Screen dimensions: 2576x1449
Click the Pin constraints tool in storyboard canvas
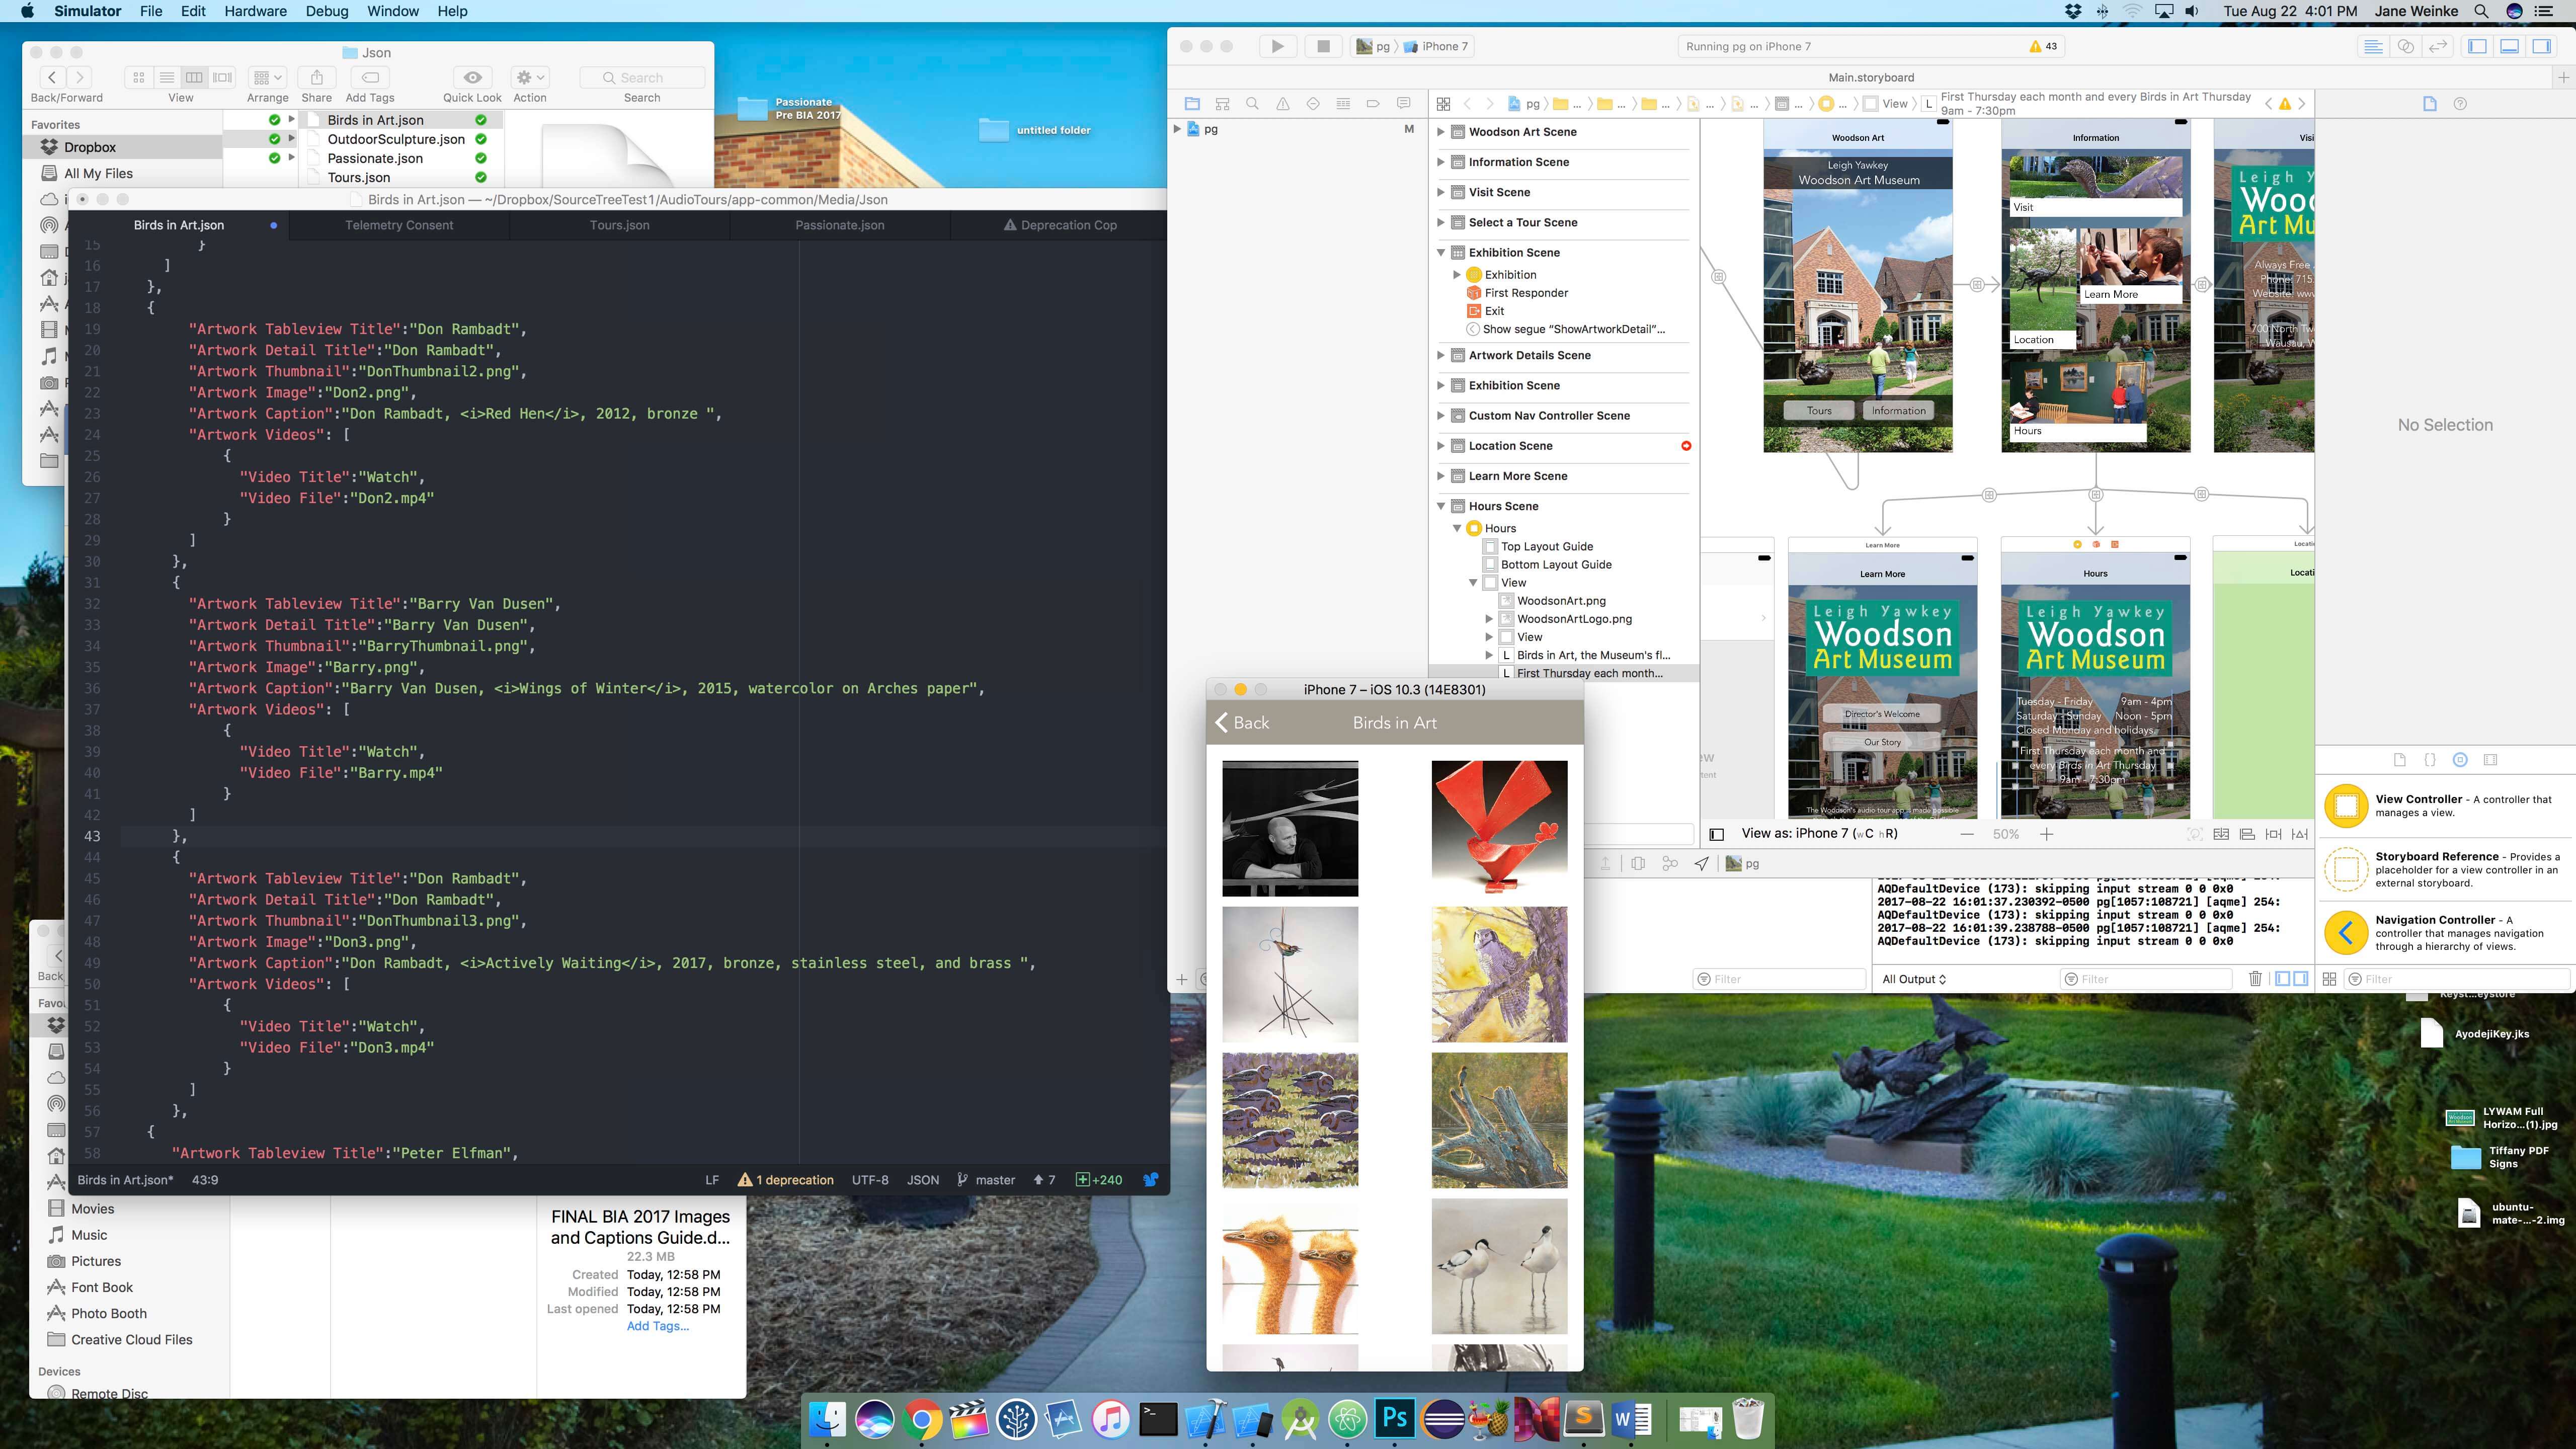click(x=2273, y=834)
